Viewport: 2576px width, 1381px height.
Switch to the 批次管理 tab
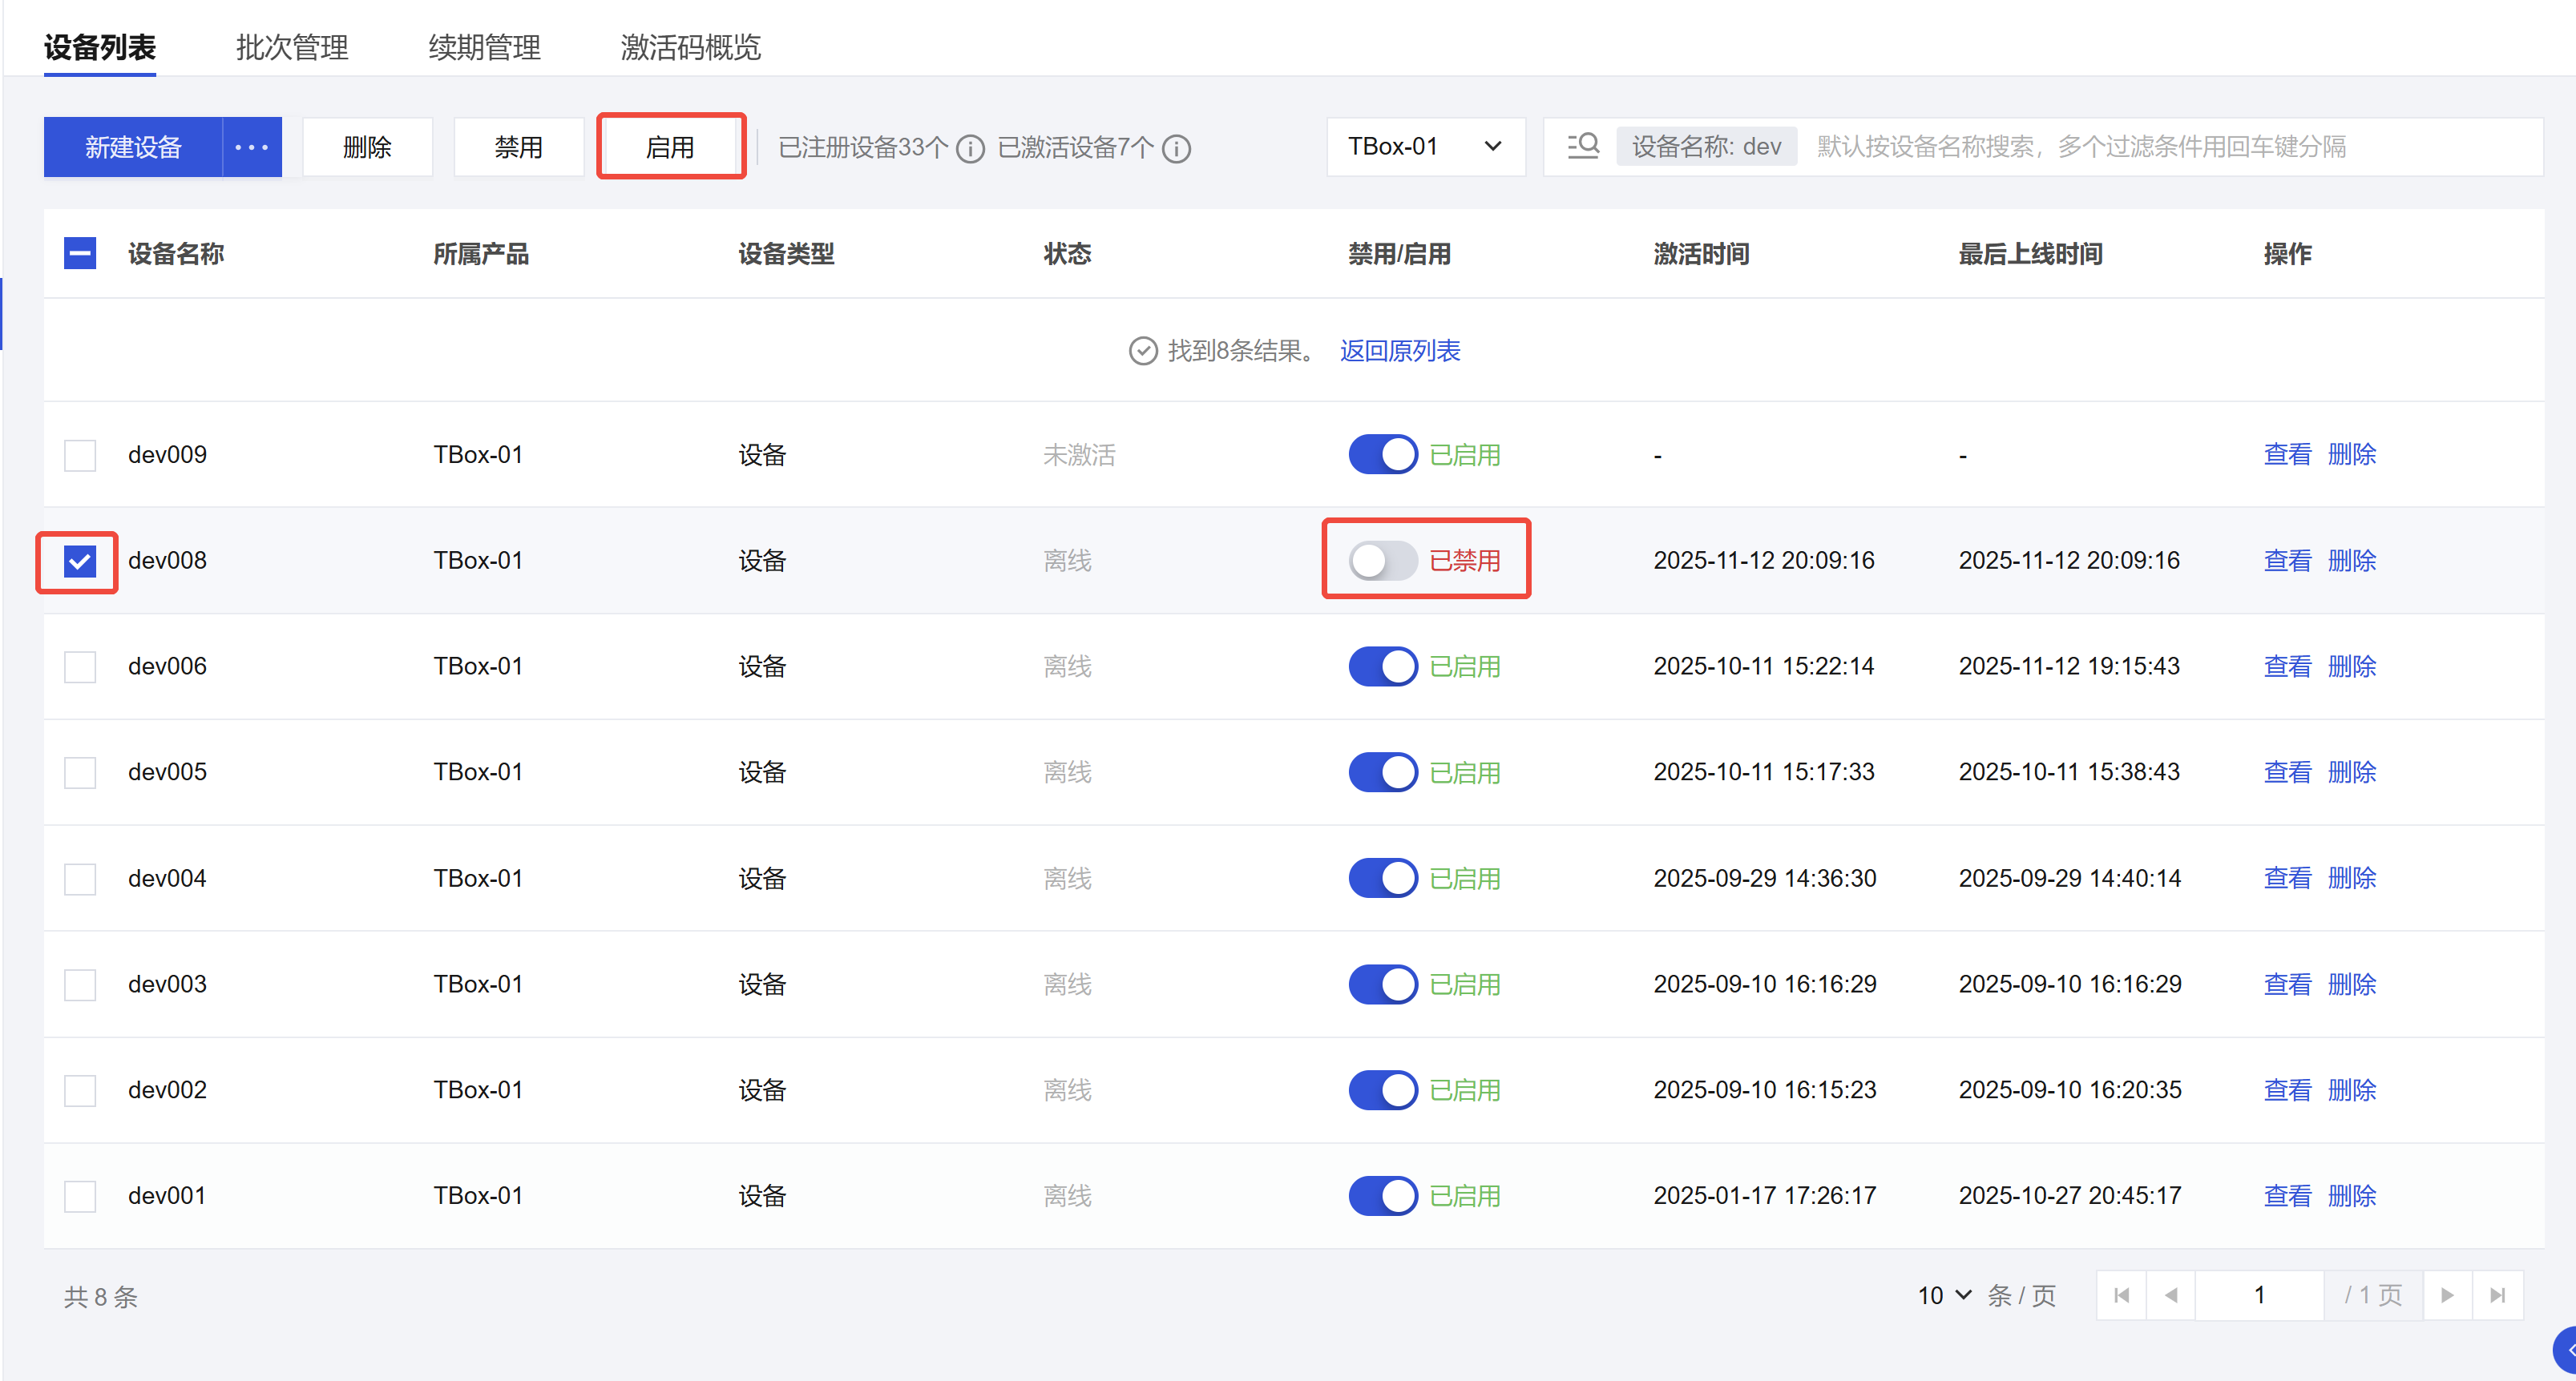pyautogui.click(x=292, y=47)
